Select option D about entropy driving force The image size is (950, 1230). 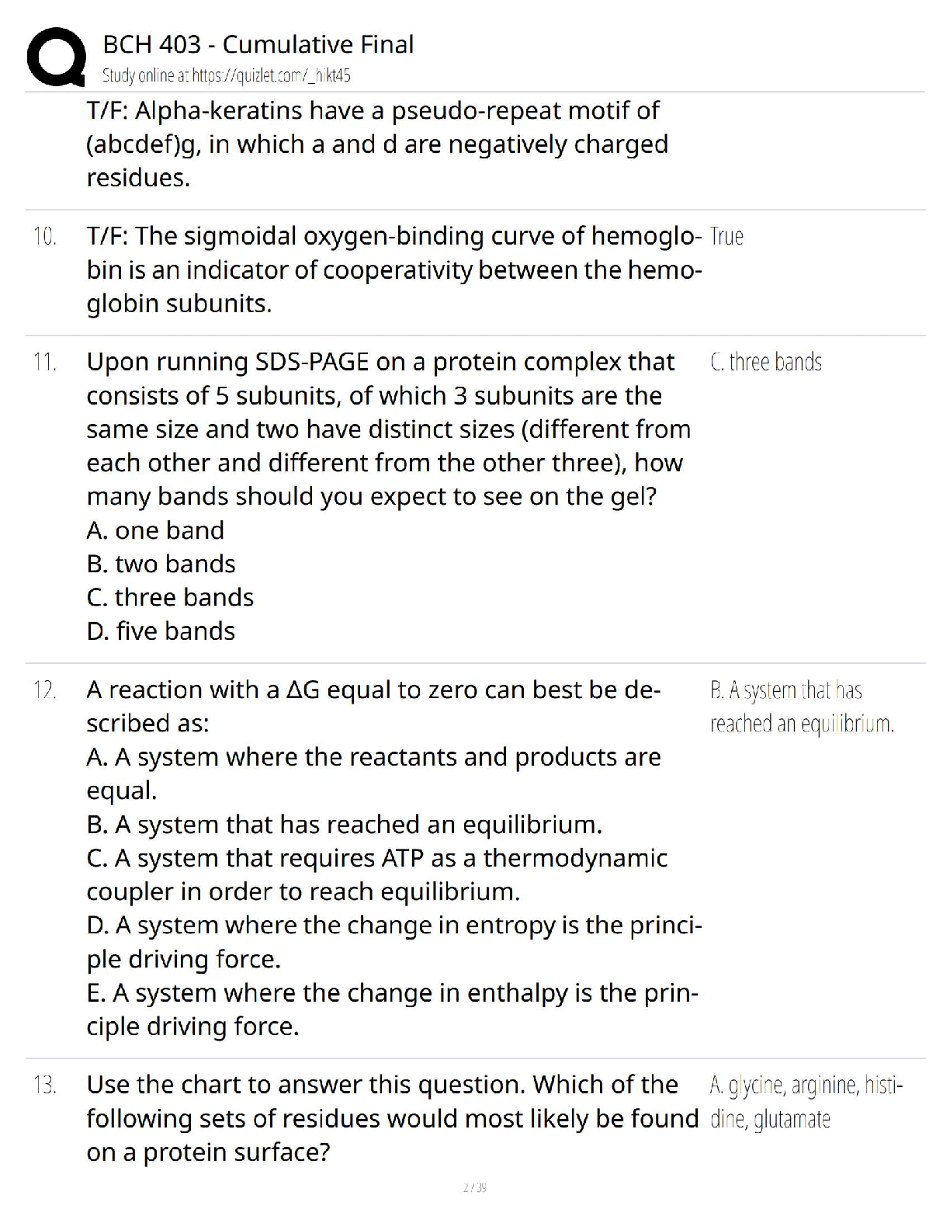click(394, 943)
